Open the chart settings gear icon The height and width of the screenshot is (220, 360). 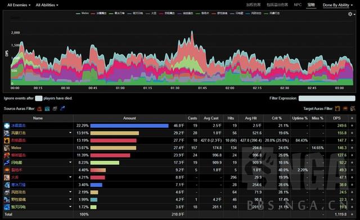[x=350, y=14]
